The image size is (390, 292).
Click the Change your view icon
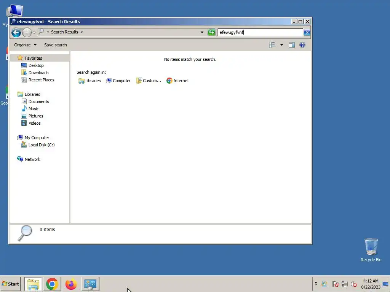click(272, 45)
